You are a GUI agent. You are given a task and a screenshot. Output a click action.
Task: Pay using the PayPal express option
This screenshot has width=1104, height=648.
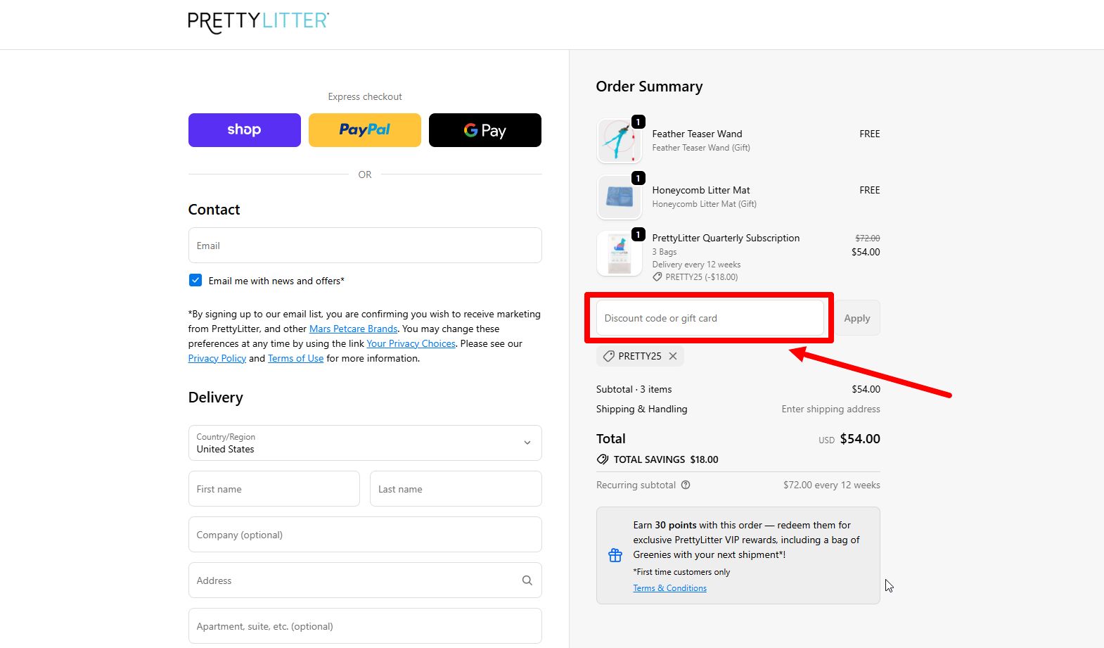tap(364, 129)
